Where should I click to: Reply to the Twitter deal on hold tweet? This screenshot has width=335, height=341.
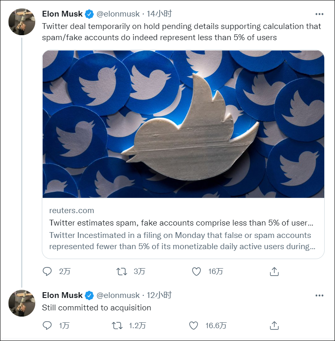click(x=47, y=271)
